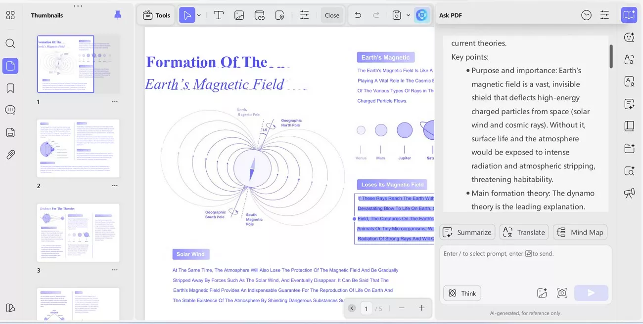Viewport: 643px width, 324px height.
Task: Pin the Thumbnails panel
Action: (x=118, y=15)
